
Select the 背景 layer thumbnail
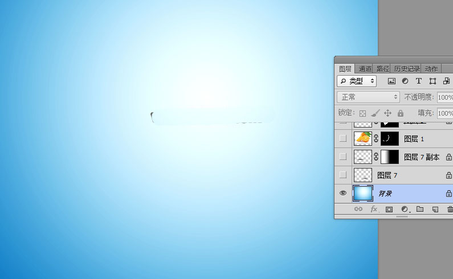[x=363, y=193]
